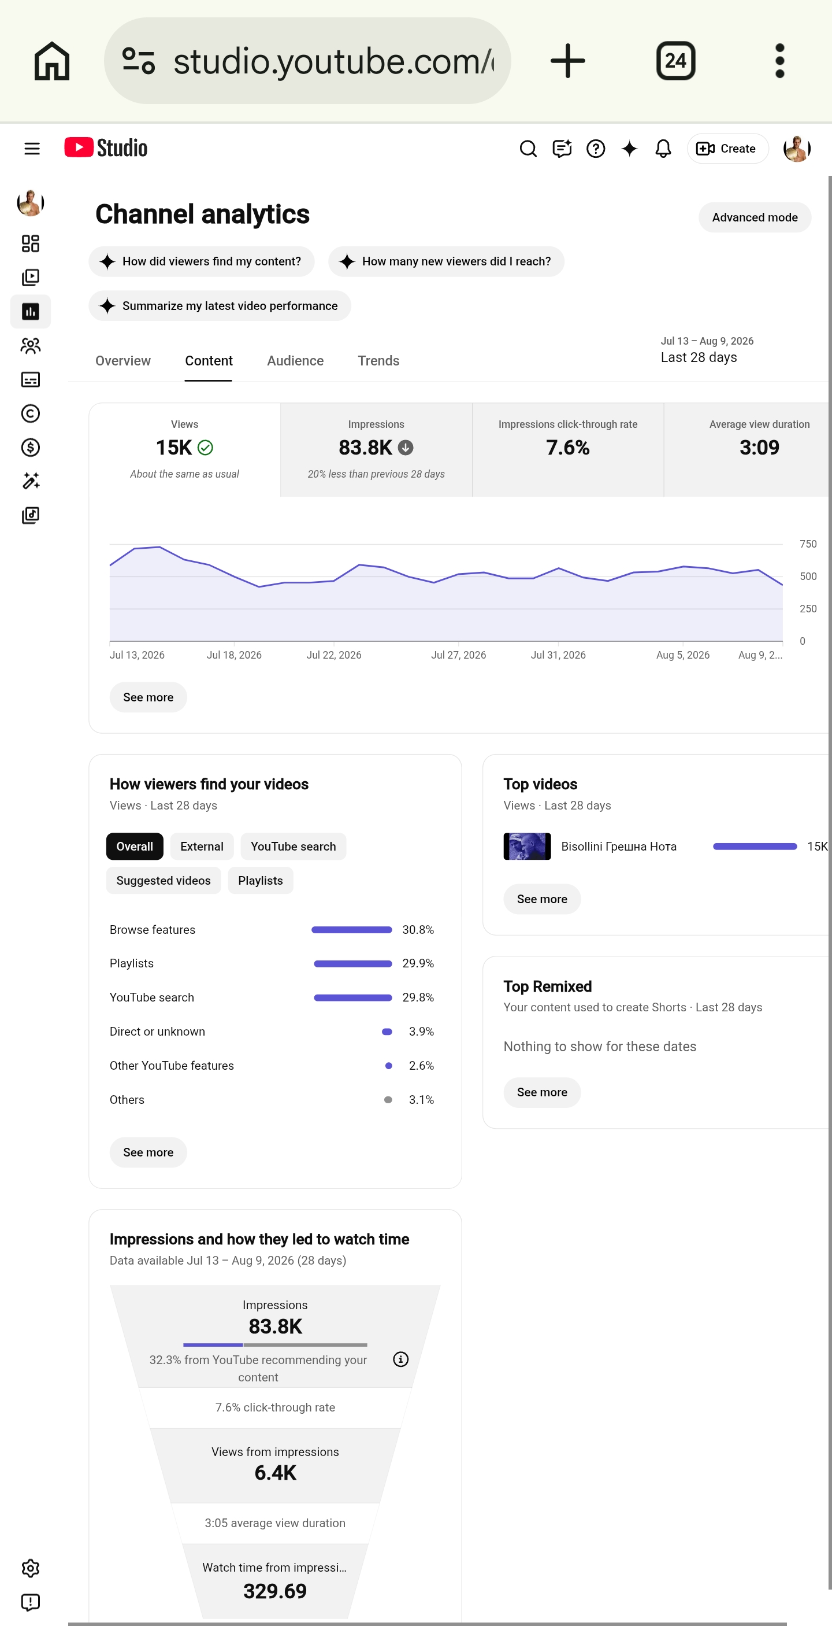Click the Playlists 29.9% bar
Image resolution: width=832 pixels, height=1626 pixels.
353,964
